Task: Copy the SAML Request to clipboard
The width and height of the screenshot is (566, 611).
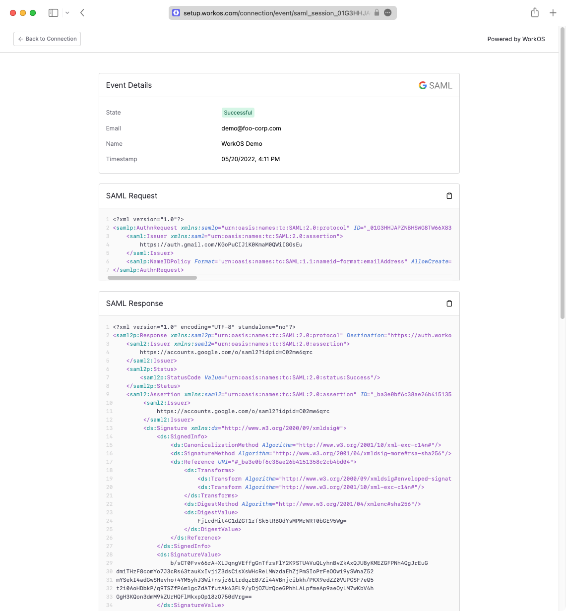Action: click(449, 196)
